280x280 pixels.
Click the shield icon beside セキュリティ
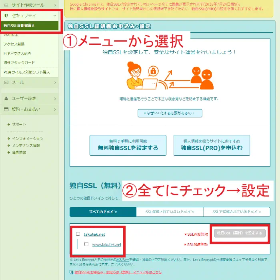[6, 16]
